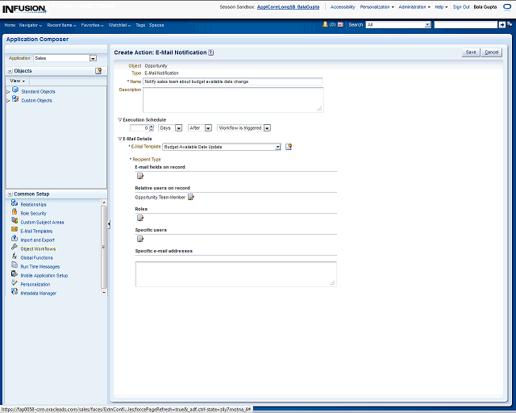516x413 pixels.
Task: Collapse the Execution Schedule section
Action: tap(120, 119)
